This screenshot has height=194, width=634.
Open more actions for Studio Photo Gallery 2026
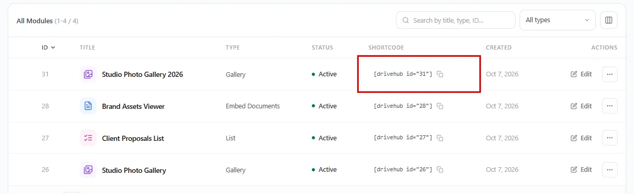point(609,74)
